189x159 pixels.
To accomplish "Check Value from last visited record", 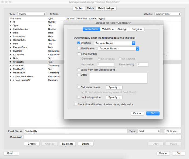I will point(79,70).
